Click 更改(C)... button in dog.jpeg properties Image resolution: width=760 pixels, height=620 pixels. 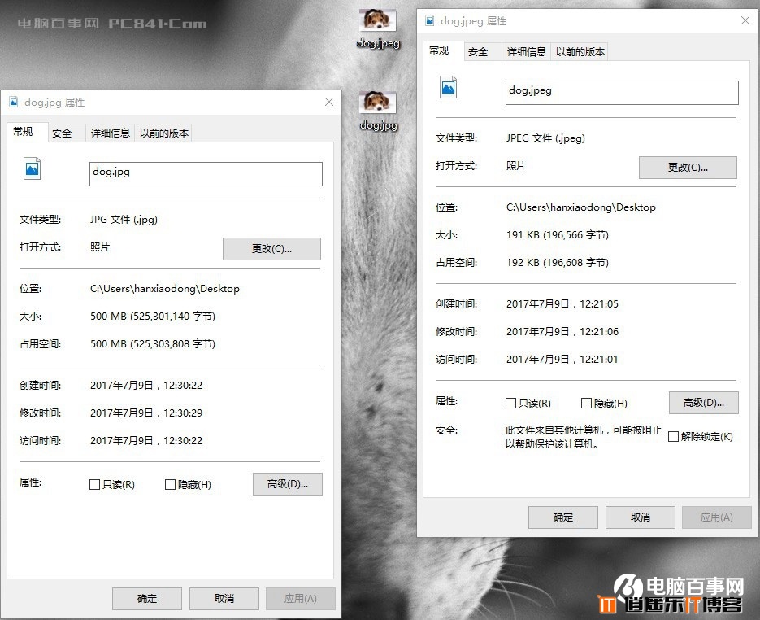(x=688, y=168)
